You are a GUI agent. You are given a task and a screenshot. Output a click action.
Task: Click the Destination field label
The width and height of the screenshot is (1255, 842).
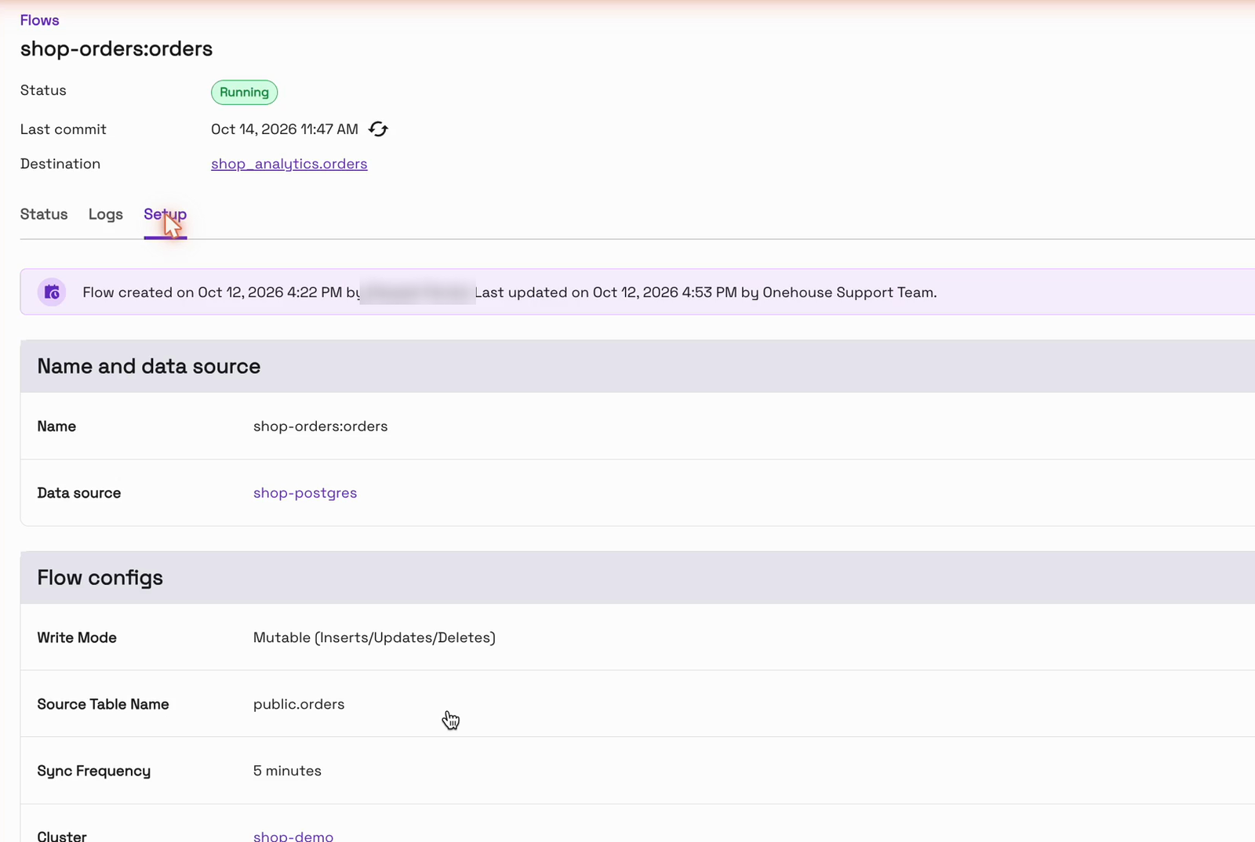point(60,164)
